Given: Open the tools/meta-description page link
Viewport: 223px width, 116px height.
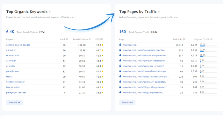Looking at the screenshot, I should click(x=145, y=71).
